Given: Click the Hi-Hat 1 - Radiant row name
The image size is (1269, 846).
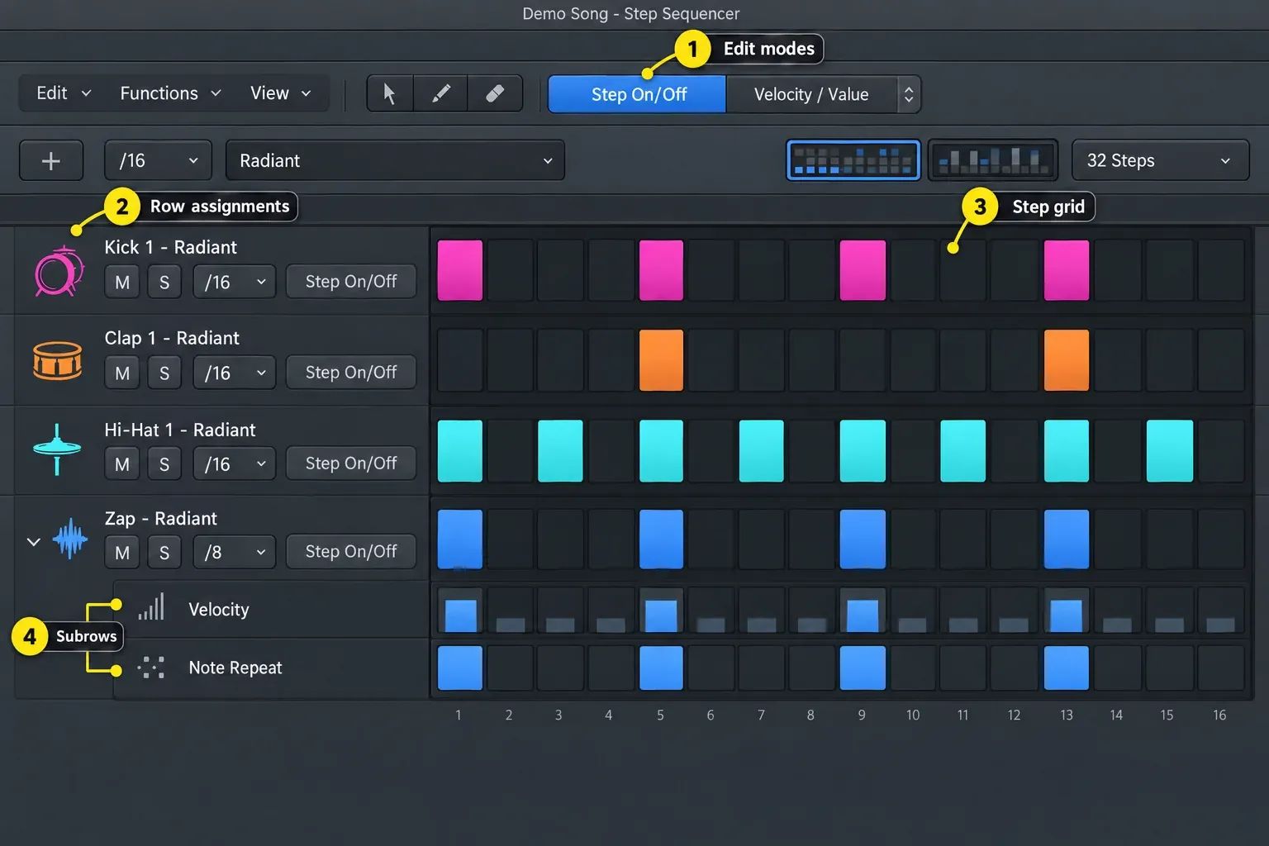Looking at the screenshot, I should (x=180, y=430).
